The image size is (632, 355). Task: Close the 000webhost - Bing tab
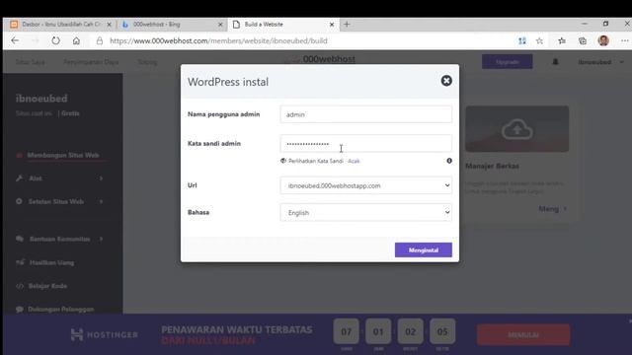pyautogui.click(x=220, y=25)
